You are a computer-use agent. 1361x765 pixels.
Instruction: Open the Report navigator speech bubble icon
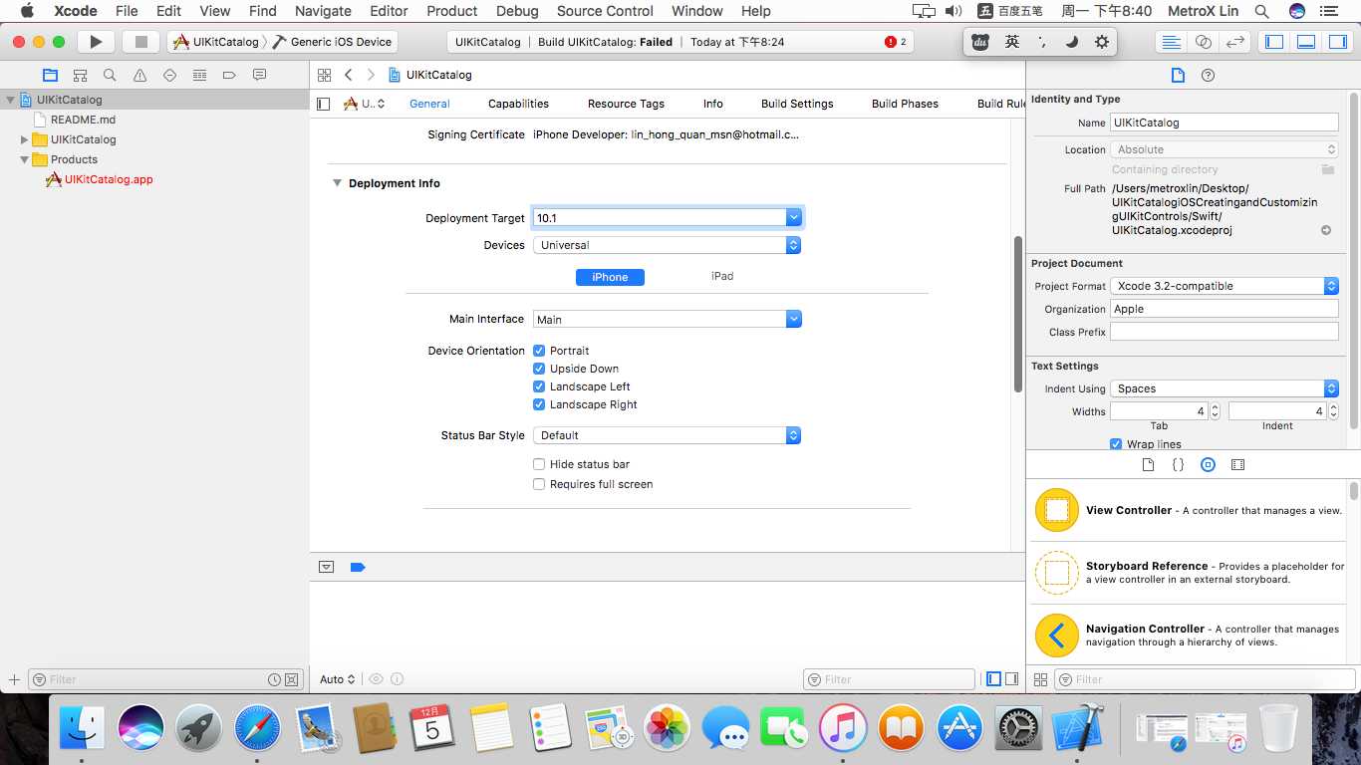259,75
